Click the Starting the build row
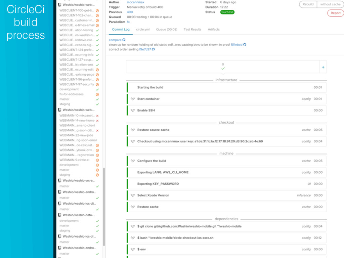This screenshot has width=344, height=258. click(x=226, y=87)
